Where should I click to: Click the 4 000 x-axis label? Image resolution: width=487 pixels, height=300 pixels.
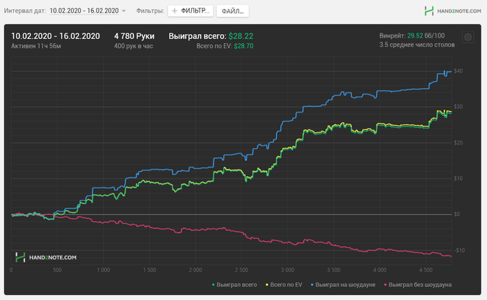tap(380, 270)
